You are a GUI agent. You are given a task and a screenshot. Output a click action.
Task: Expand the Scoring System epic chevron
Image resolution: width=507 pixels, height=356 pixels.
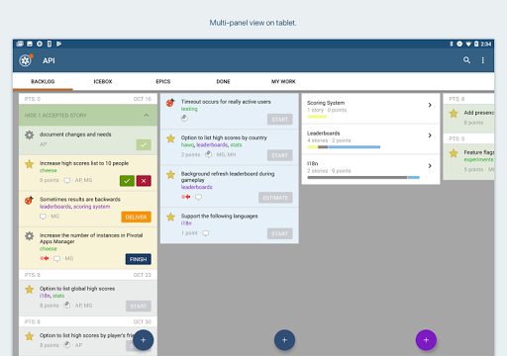(430, 105)
